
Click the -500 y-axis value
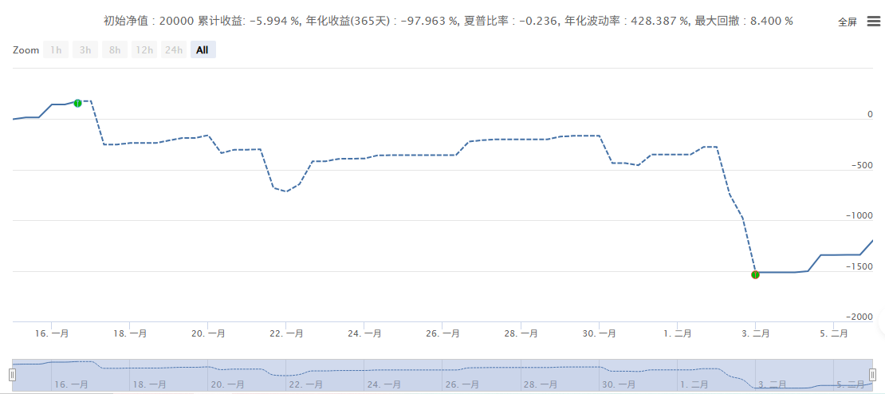[863, 165]
